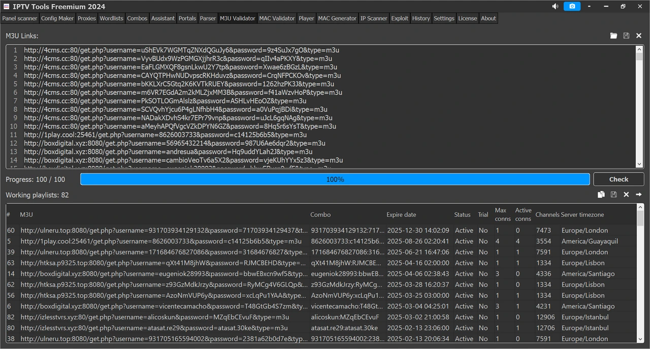Click the 100% progress bar
The image size is (650, 349).
click(x=335, y=179)
